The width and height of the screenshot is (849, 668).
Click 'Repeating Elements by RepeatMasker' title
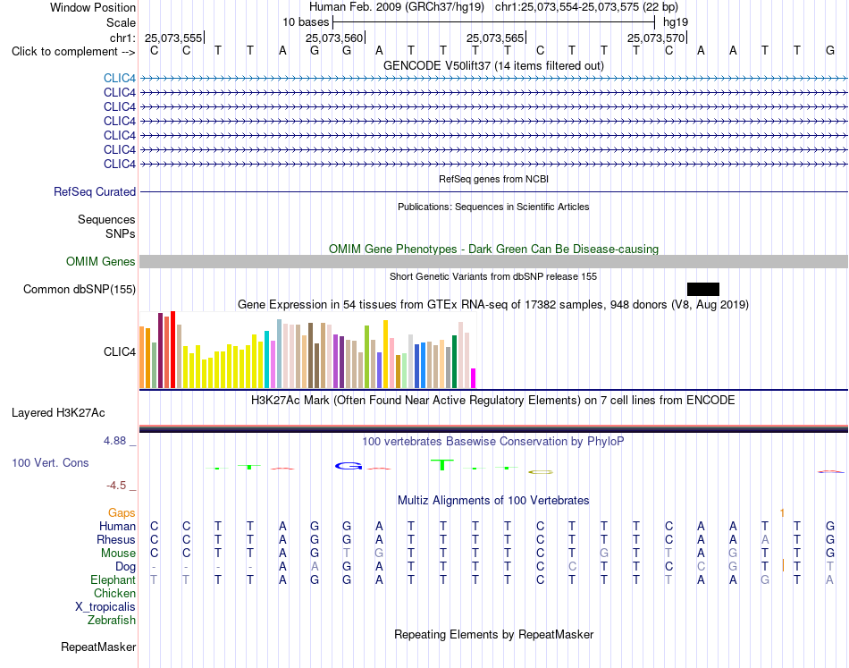pyautogui.click(x=494, y=634)
